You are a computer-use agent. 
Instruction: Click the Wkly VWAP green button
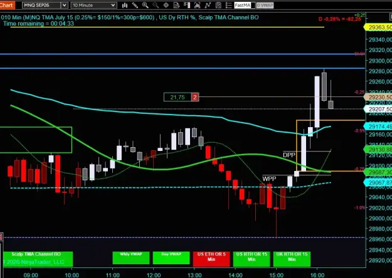click(131, 257)
